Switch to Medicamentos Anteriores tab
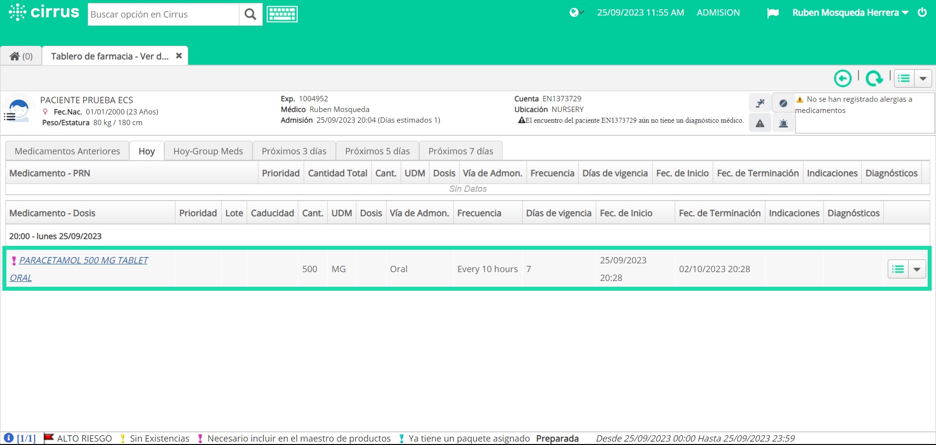The image size is (936, 445). coord(67,151)
